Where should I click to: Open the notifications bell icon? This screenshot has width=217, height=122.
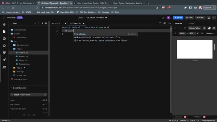(209, 18)
